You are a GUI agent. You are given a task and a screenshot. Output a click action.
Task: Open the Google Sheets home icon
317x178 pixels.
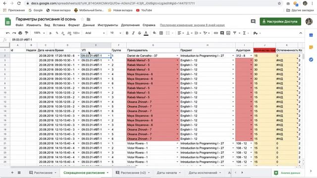click(x=8, y=22)
